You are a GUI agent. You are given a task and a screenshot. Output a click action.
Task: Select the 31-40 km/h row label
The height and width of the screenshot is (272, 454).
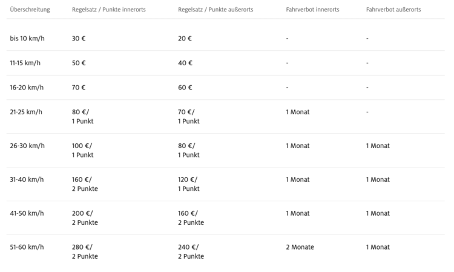pos(27,180)
